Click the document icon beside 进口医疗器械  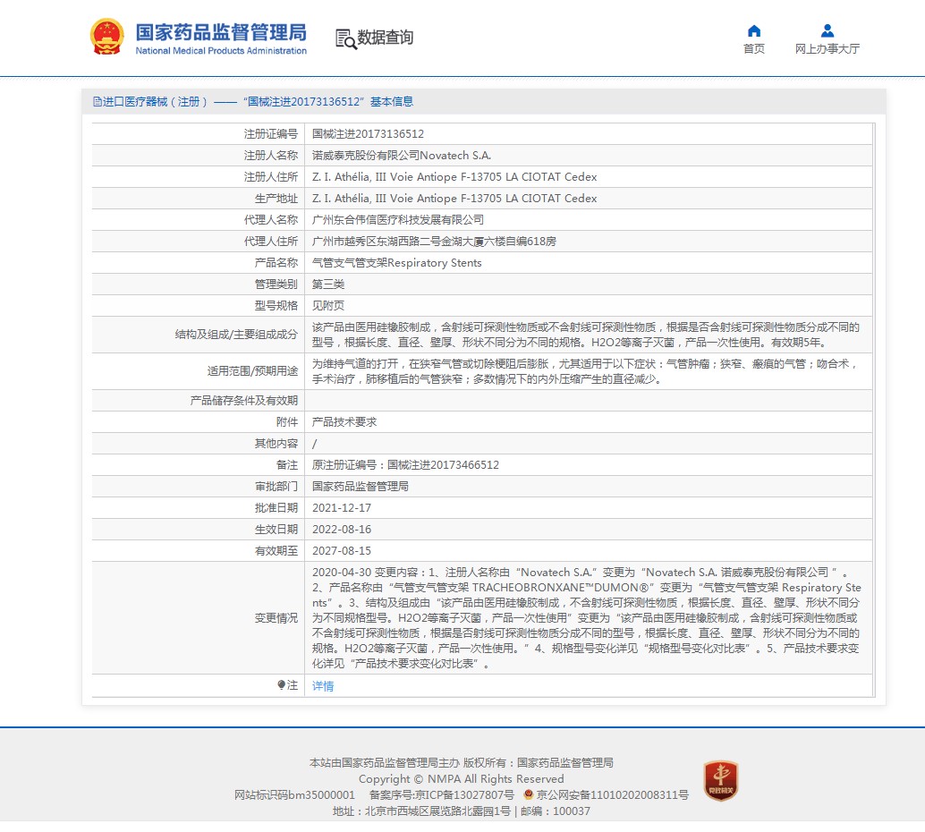[x=98, y=101]
